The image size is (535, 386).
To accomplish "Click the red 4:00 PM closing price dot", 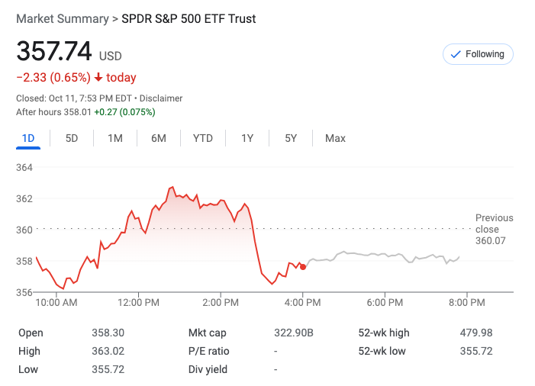I will click(303, 266).
